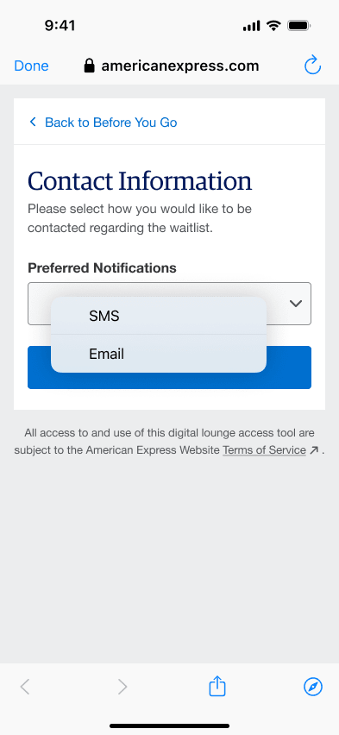Tap the padlock icon beside the URL
The height and width of the screenshot is (735, 339).
(89, 66)
